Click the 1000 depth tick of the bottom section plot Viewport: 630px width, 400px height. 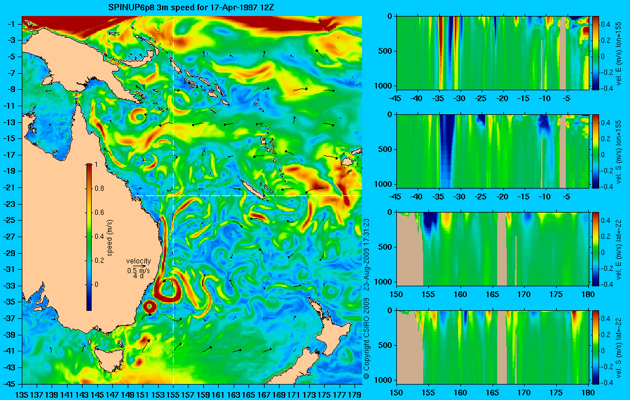click(x=384, y=380)
